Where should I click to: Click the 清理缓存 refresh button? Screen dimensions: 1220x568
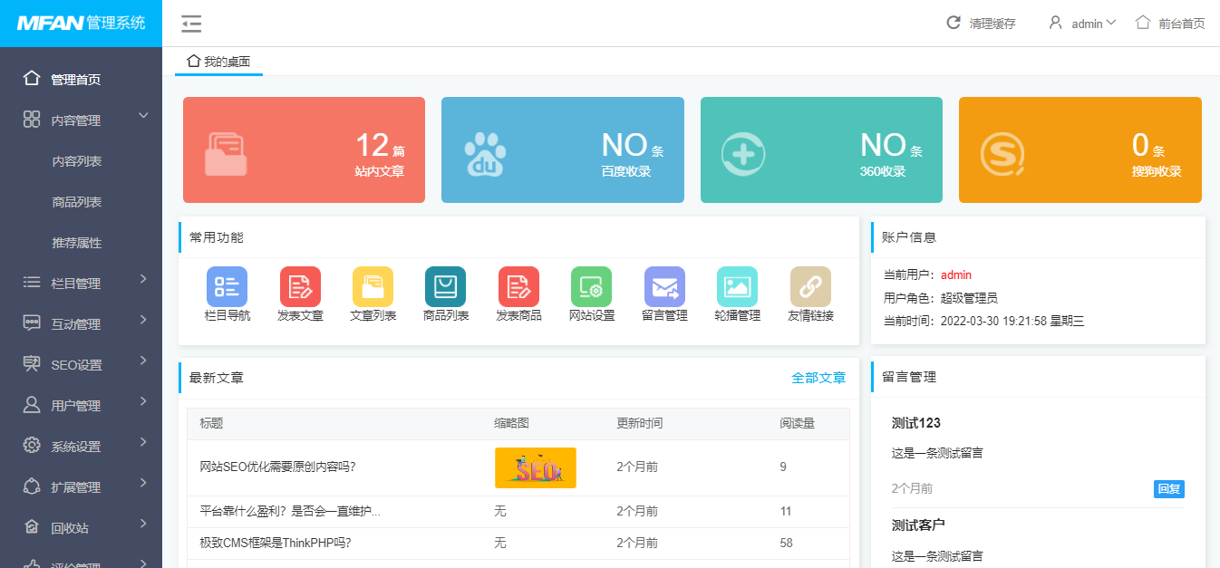click(981, 24)
